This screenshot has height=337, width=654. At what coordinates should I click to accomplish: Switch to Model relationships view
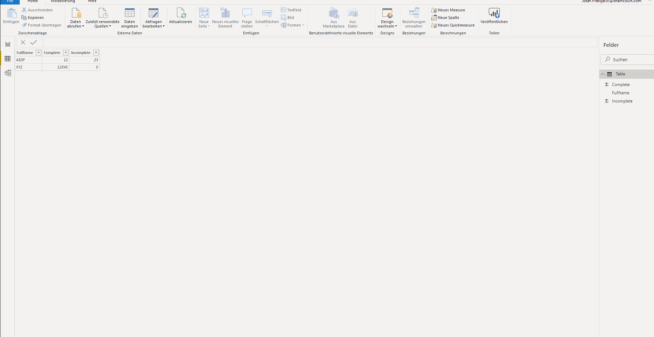pos(8,73)
